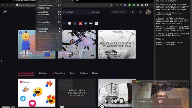Open the Chrome extensions puzzle icon

(142, 5)
